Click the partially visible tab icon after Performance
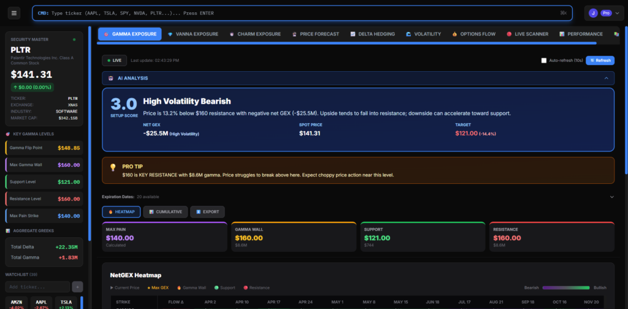Screen dimensions: 628x309 click(x=616, y=34)
